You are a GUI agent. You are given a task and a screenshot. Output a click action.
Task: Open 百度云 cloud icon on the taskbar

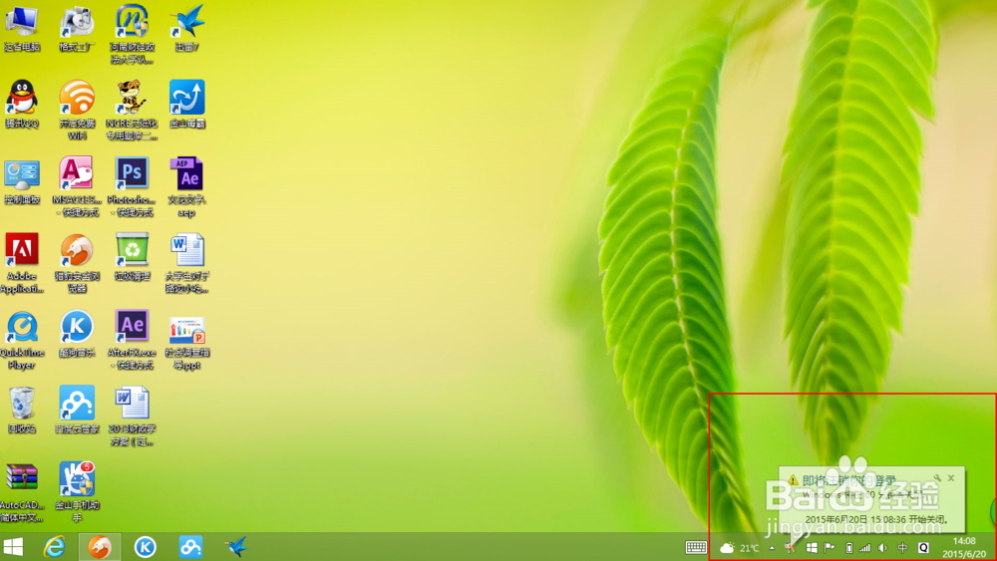click(190, 546)
